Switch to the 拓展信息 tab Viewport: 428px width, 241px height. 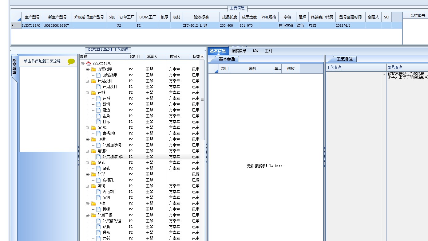tap(239, 51)
